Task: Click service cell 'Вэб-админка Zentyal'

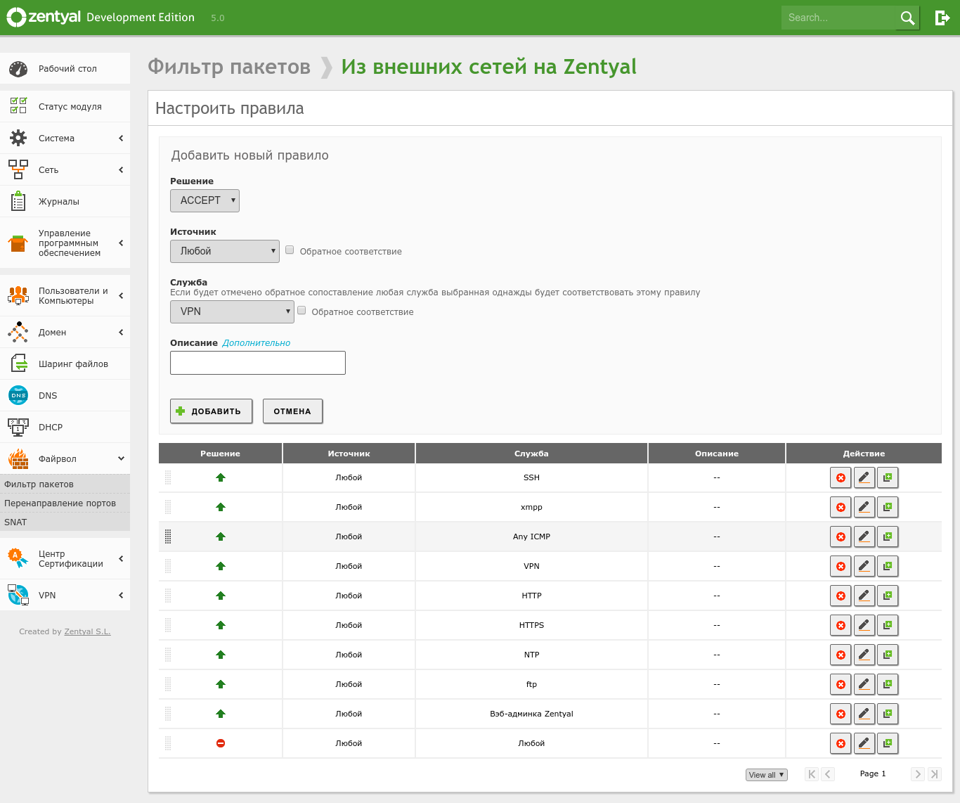Action: tap(531, 714)
